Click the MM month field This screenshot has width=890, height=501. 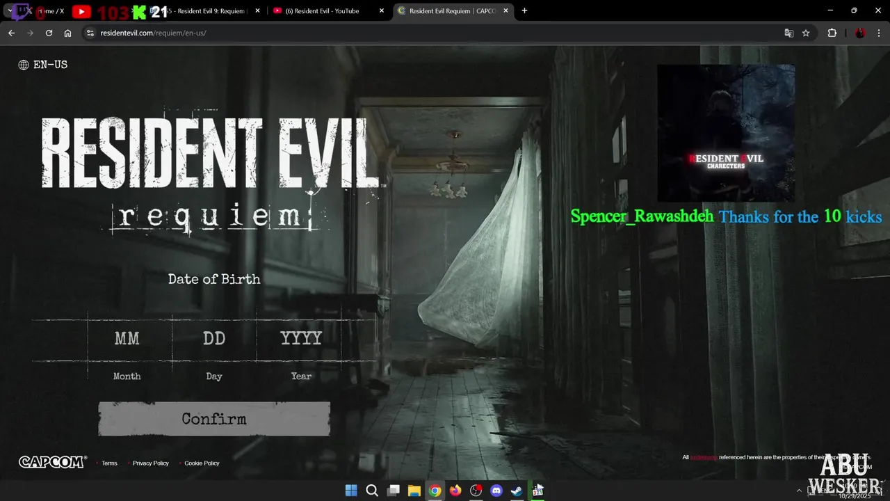pos(127,339)
